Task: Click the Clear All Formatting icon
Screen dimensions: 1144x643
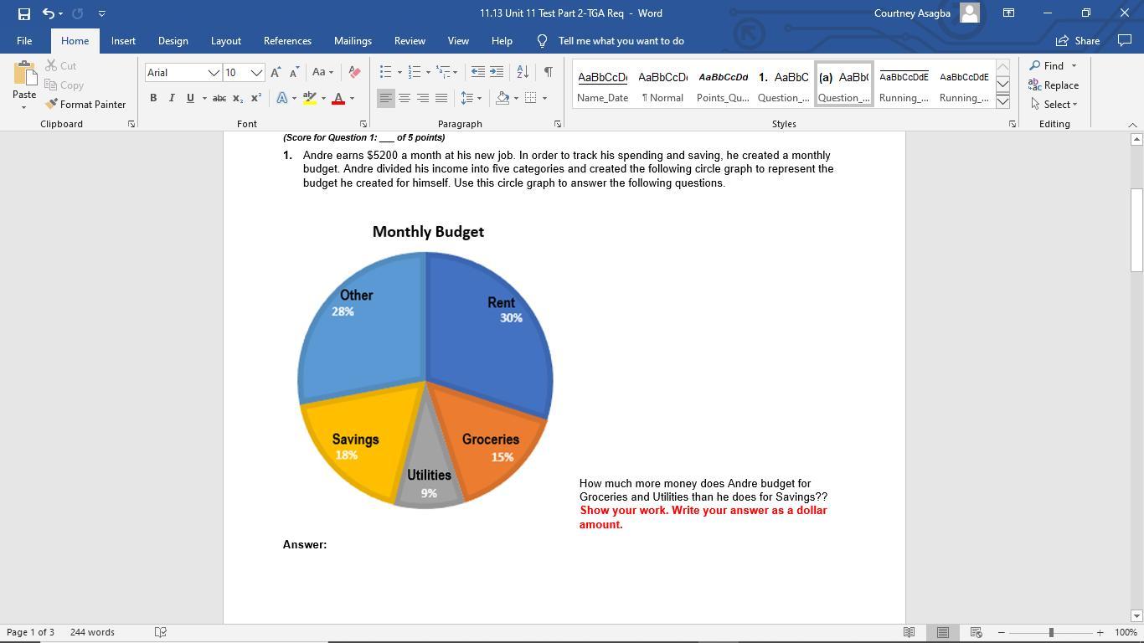Action: [x=354, y=72]
